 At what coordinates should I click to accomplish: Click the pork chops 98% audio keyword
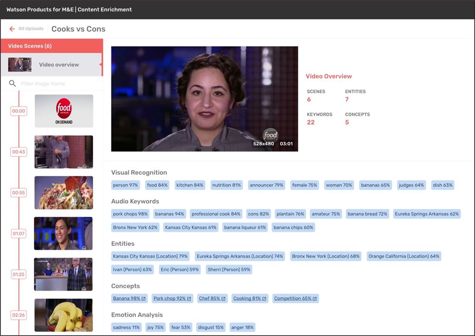pyautogui.click(x=130, y=214)
